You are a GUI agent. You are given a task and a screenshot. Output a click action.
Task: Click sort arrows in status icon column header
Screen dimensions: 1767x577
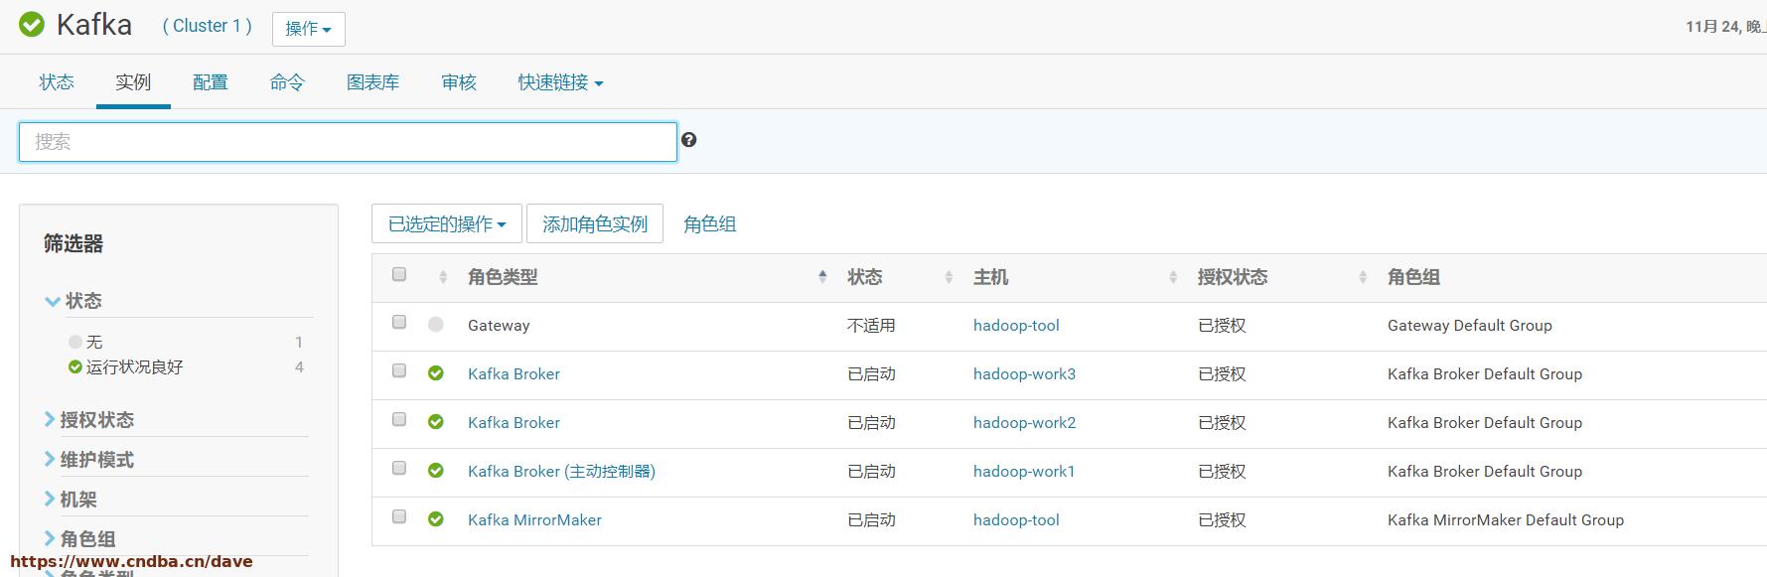tap(443, 278)
